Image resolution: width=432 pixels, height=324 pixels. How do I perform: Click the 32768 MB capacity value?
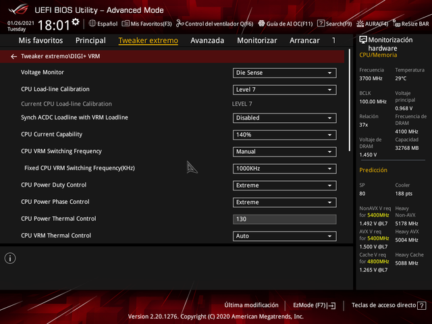[x=407, y=148]
